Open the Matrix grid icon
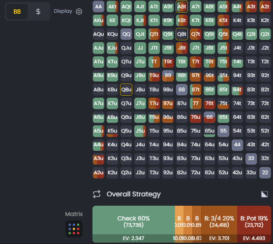This screenshot has height=244, width=273. tap(74, 229)
